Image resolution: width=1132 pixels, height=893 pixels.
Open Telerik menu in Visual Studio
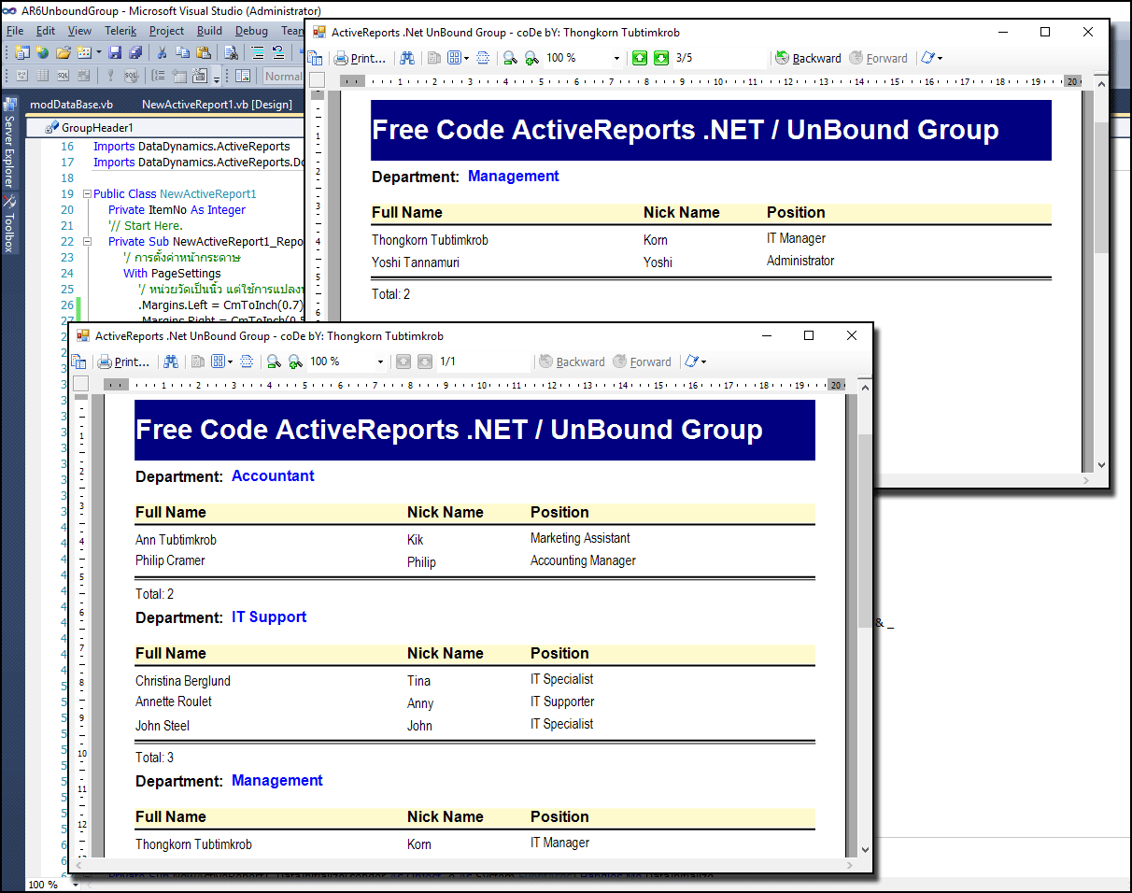pos(120,31)
